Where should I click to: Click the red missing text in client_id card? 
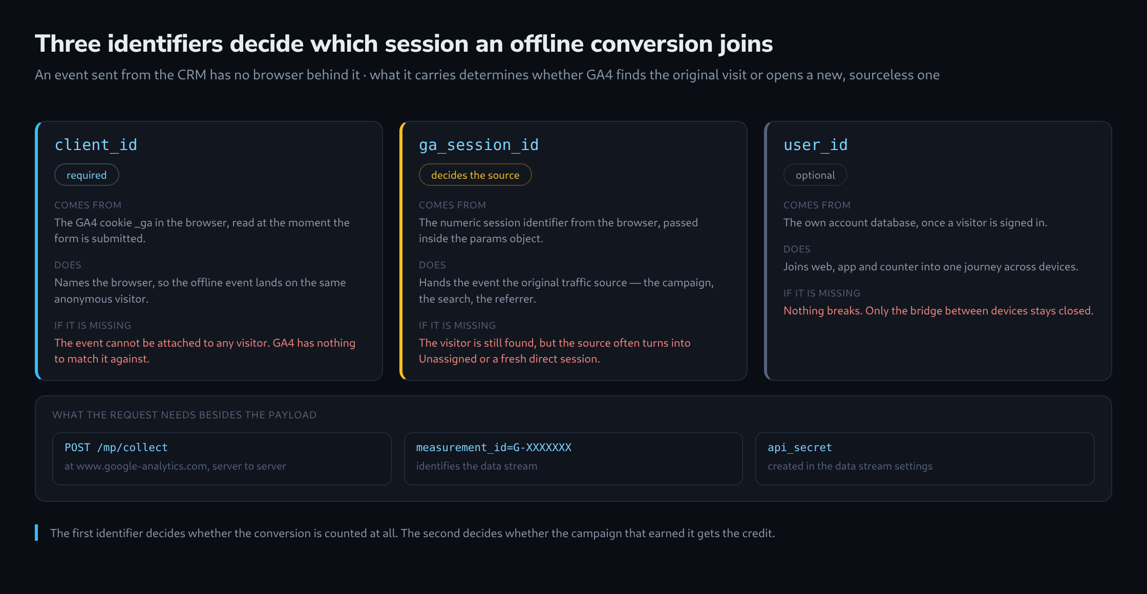tap(205, 351)
